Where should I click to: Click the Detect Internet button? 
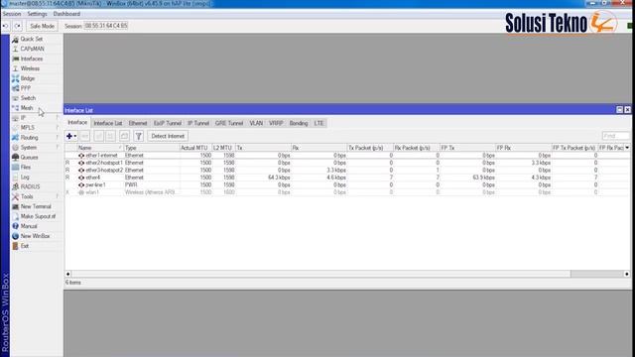[x=168, y=136]
